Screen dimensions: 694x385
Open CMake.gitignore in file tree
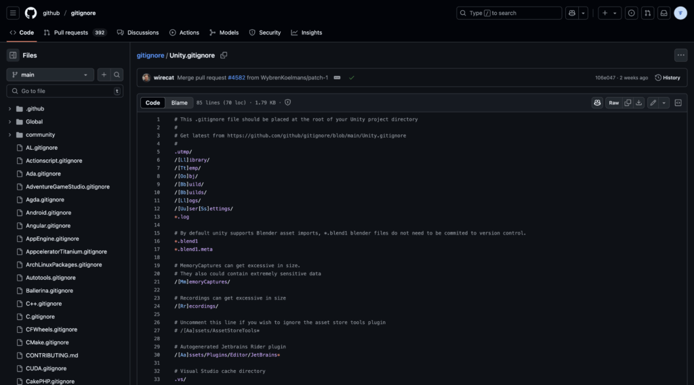pos(47,342)
